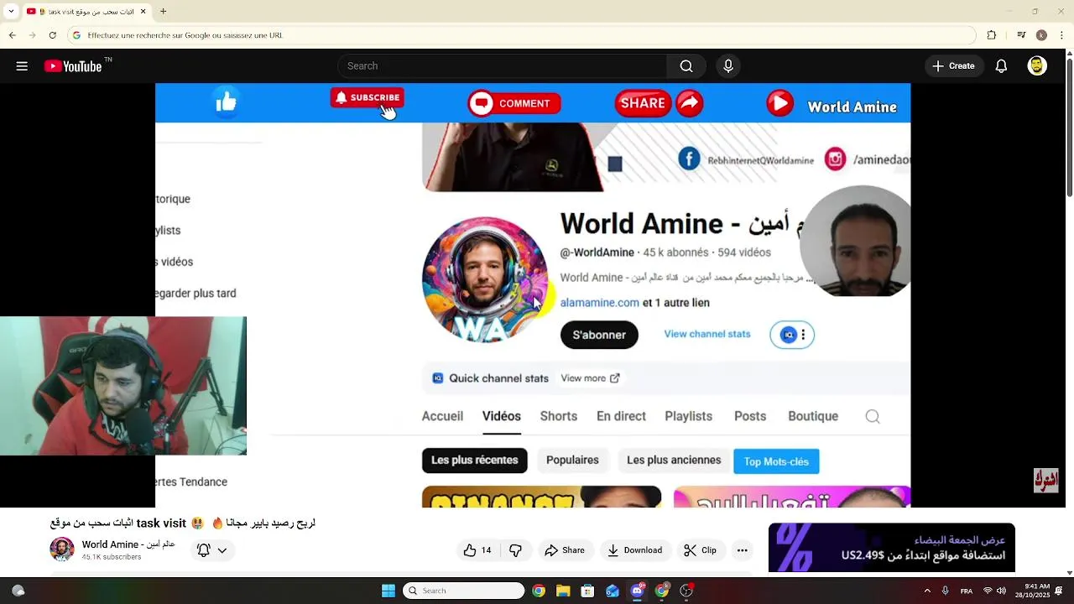Focus the Chrome address bar
1074x604 pixels.
pos(520,35)
